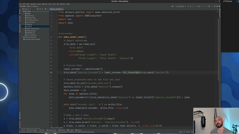Toggle the Commit side tool window button
The width and height of the screenshot is (239, 134).
point(20,18)
